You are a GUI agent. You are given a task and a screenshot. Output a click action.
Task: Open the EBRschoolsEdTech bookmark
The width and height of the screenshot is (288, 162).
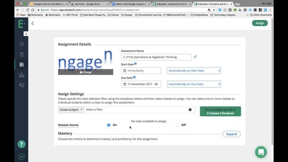click(x=176, y=15)
